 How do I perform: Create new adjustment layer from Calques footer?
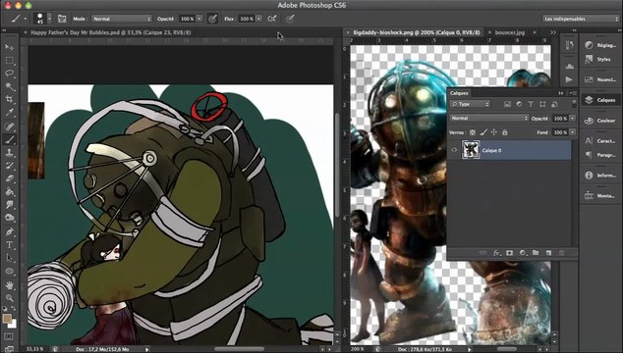coord(523,253)
